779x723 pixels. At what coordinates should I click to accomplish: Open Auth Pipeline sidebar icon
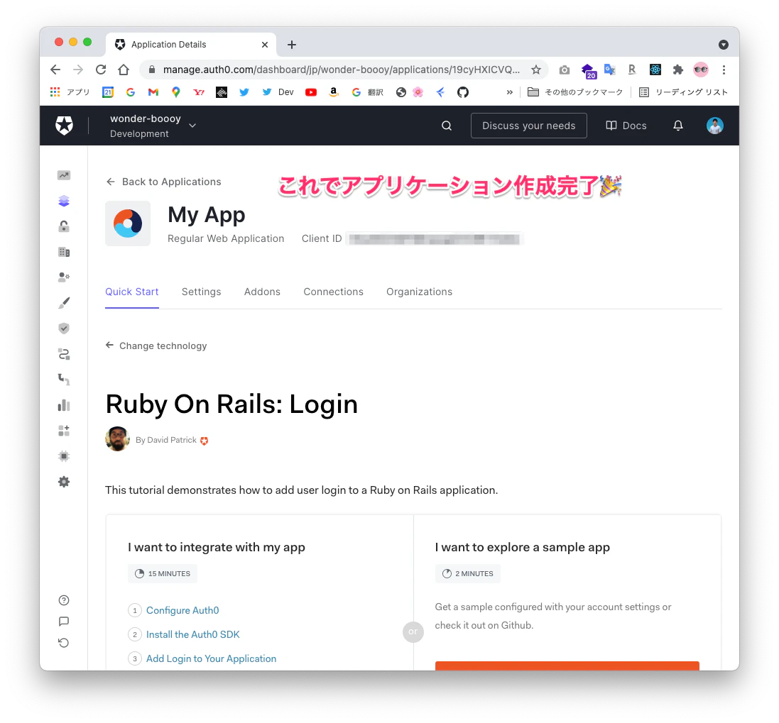(x=64, y=380)
